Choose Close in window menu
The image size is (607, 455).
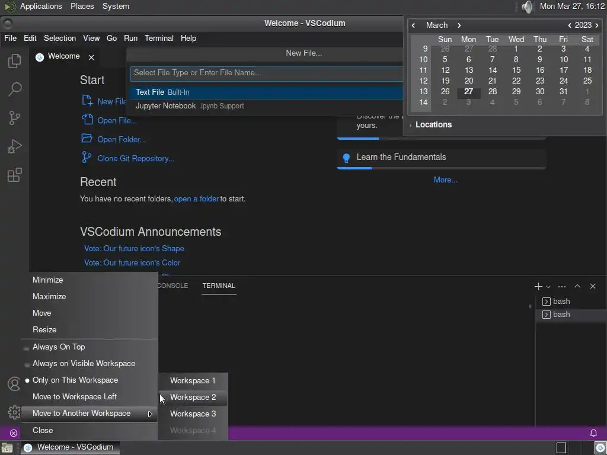[90, 431]
